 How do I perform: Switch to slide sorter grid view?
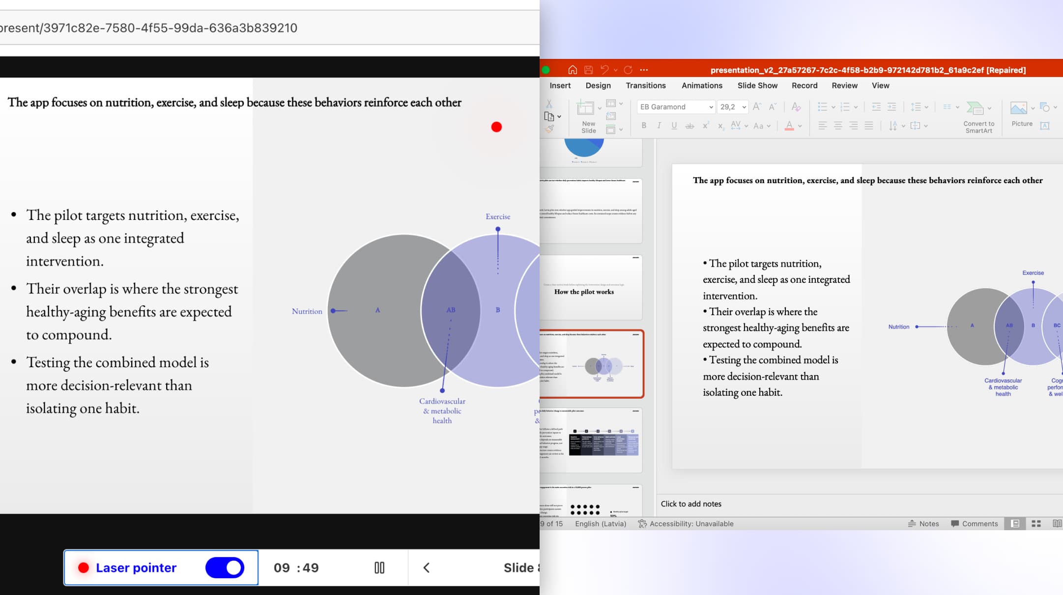1036,524
